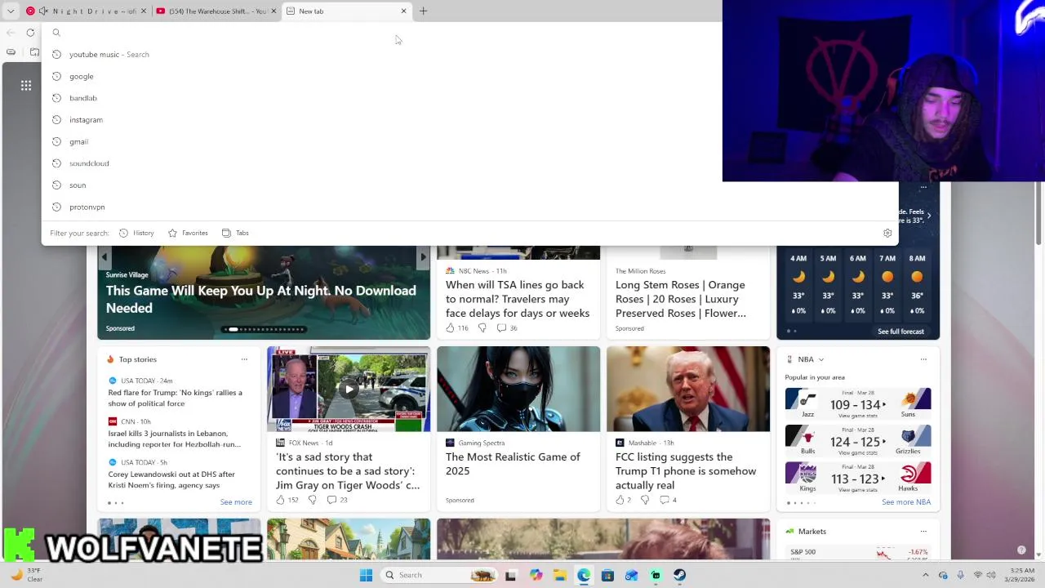The height and width of the screenshot is (588, 1045).
Task: Filter search by Favorites
Action: [x=188, y=233]
